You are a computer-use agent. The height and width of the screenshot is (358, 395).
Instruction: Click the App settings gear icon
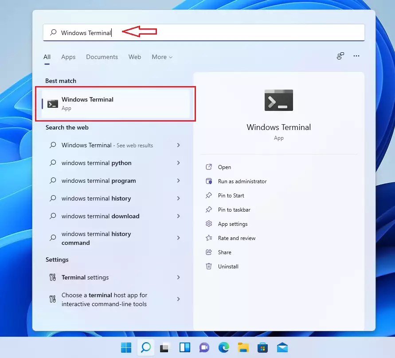click(x=209, y=224)
